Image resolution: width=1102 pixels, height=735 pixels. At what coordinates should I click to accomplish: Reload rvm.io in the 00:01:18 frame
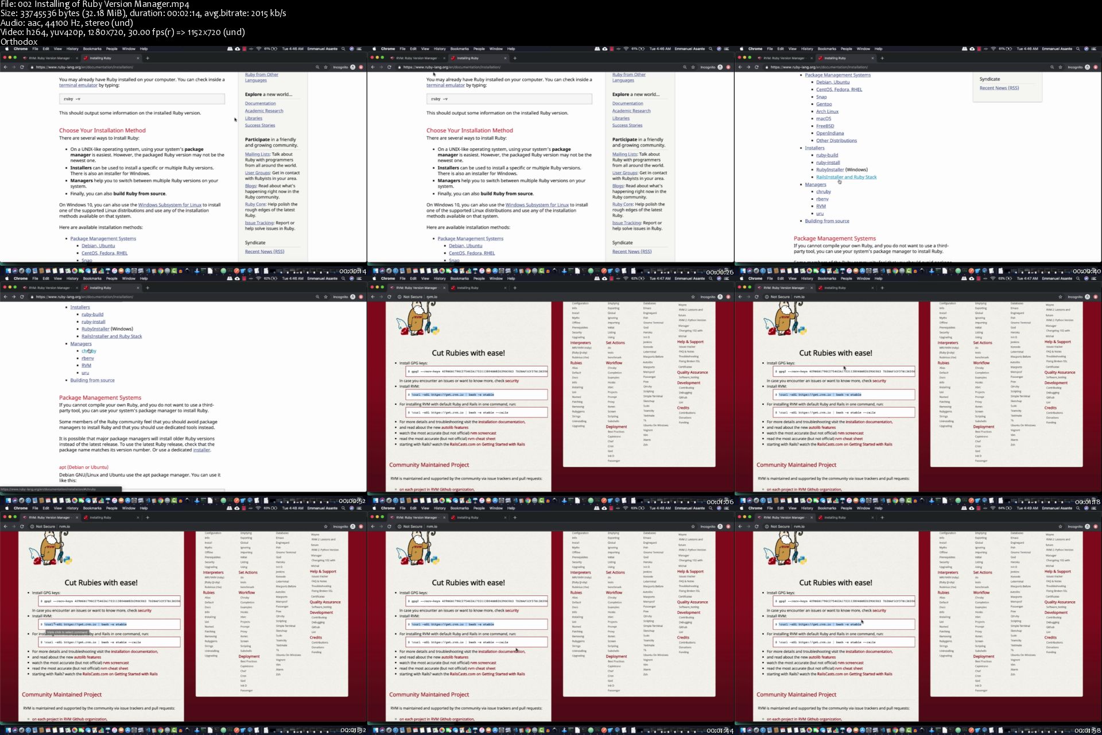coord(756,297)
